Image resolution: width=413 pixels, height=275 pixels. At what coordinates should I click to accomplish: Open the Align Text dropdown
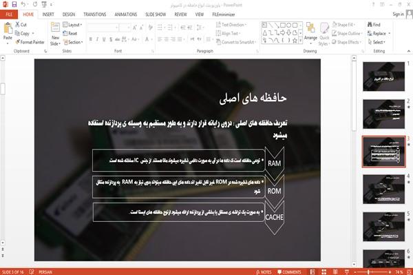click(228, 33)
